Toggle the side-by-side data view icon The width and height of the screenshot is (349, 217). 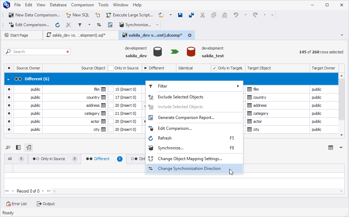tap(18, 147)
